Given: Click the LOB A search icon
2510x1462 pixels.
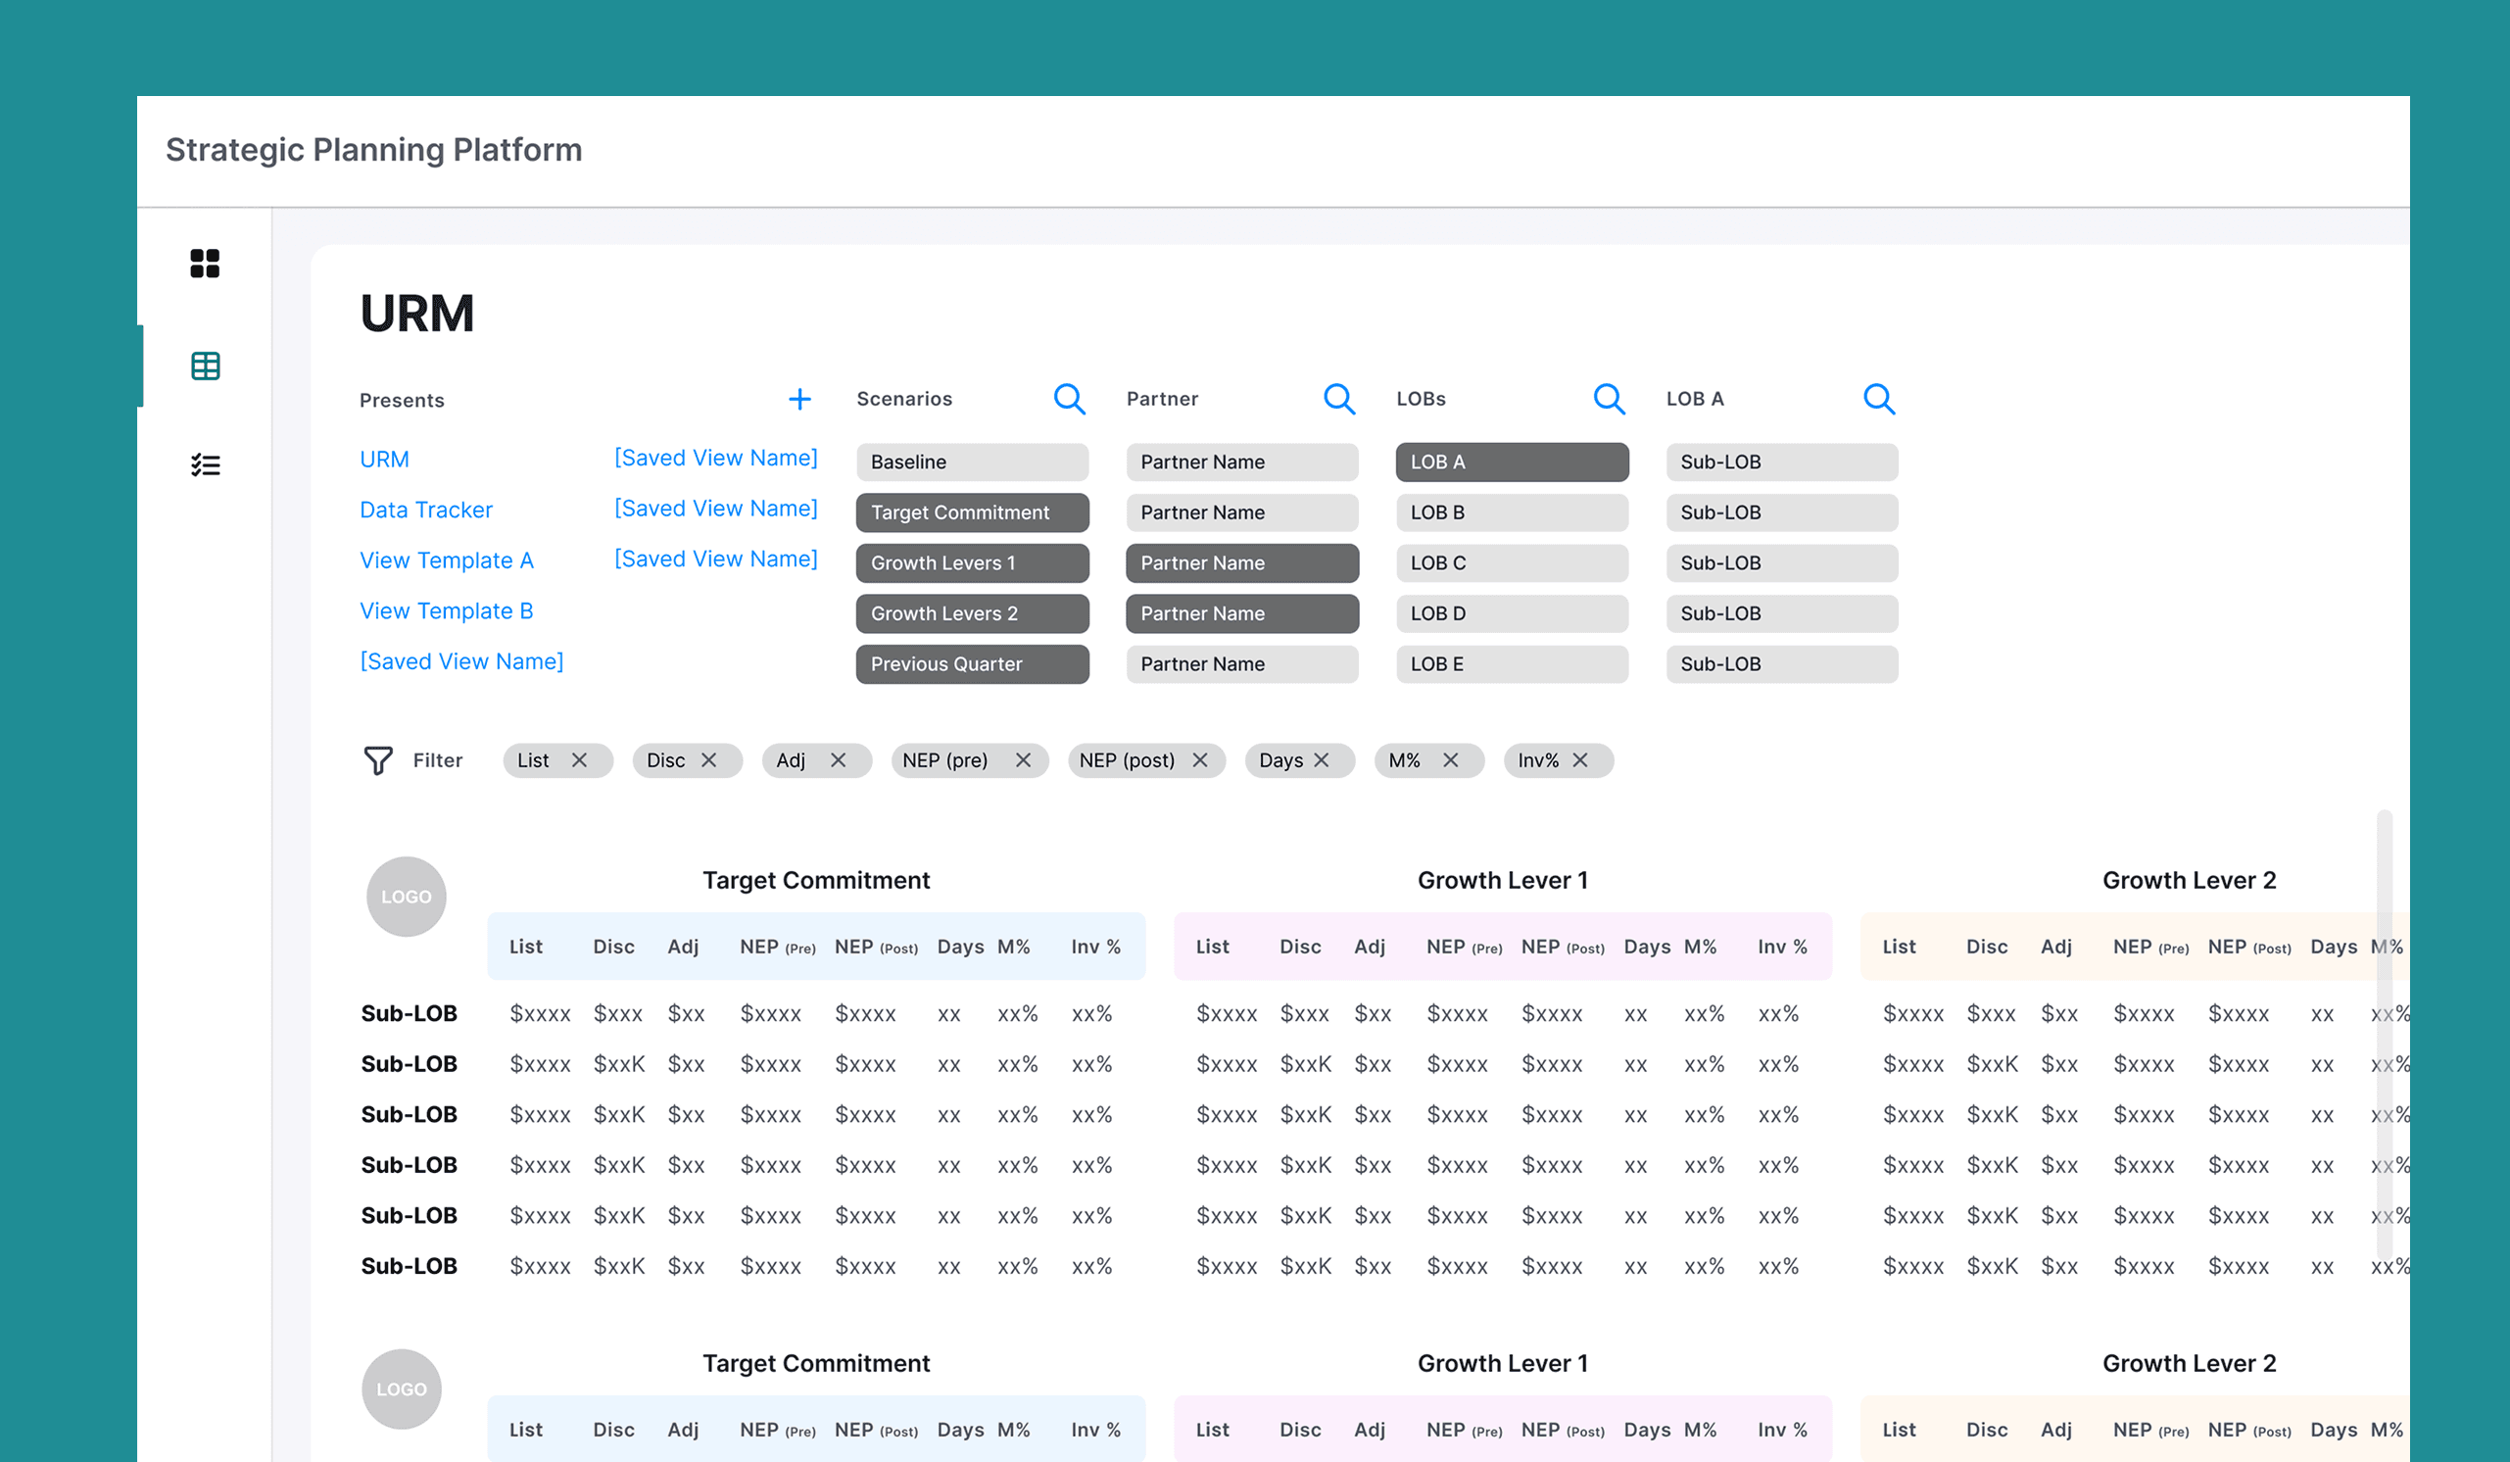Looking at the screenshot, I should 1878,400.
